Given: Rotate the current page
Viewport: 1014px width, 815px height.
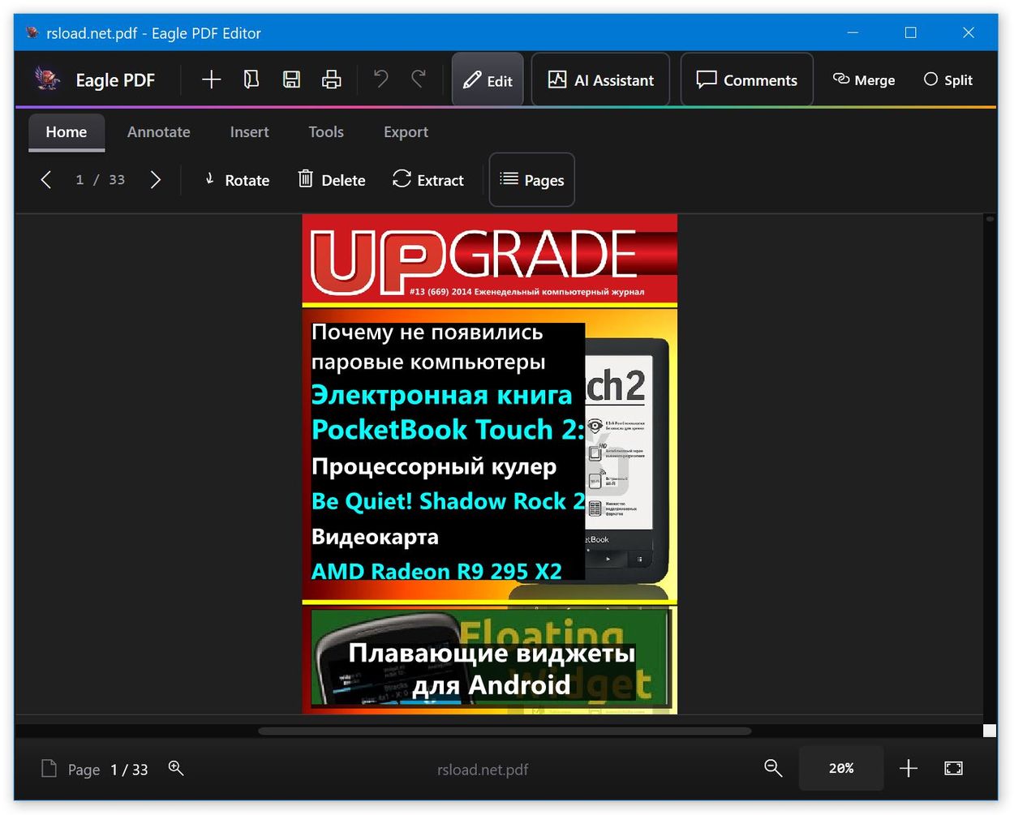Looking at the screenshot, I should click(x=236, y=180).
